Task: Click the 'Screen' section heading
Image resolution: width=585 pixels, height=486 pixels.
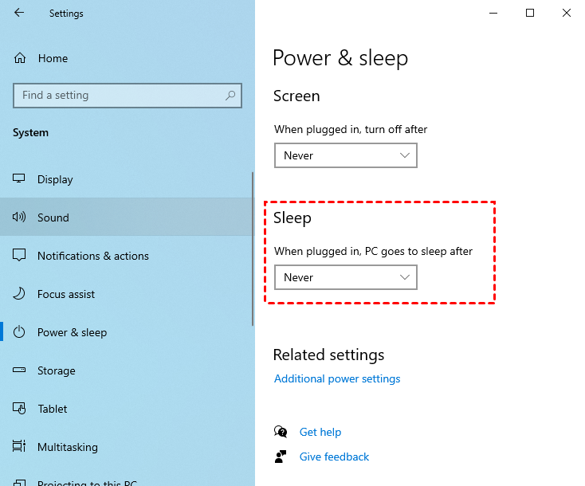Action: pyautogui.click(x=296, y=96)
